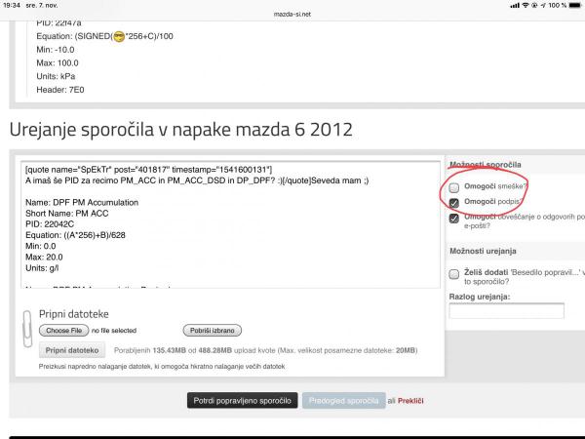Uncheck the e-mail reply notification checkbox
The image size is (585, 439).
tap(454, 218)
